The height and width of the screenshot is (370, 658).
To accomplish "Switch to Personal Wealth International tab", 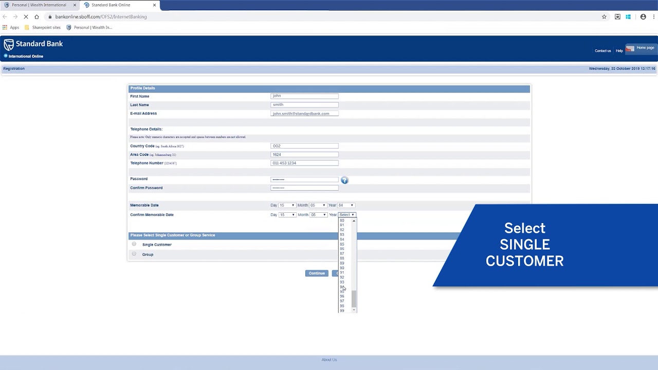I will 39,5.
